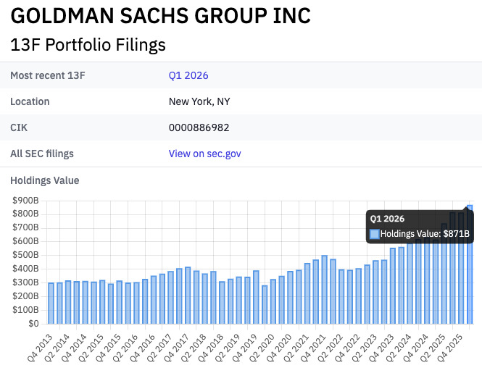The height and width of the screenshot is (373, 482).
Task: Click the Q2 2020 x-axis label
Action: 262,348
